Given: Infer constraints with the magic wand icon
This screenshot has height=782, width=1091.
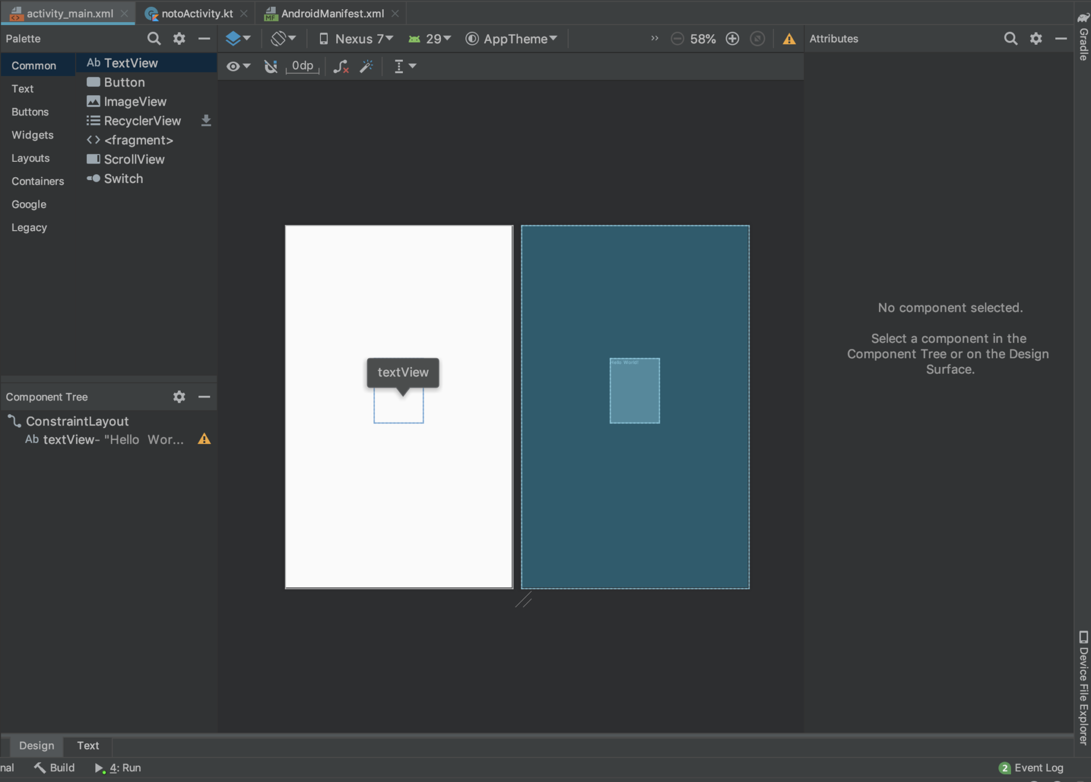Looking at the screenshot, I should (366, 66).
